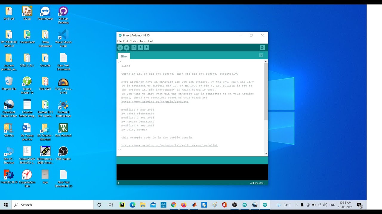Select the My Typing practice Word document
The image size is (382, 214).
coord(27,132)
